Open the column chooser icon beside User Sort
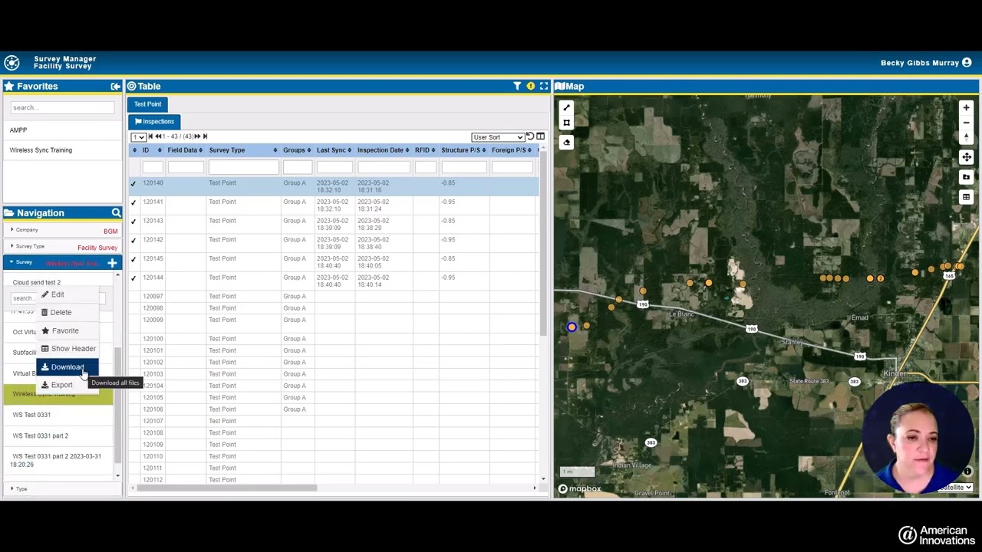The height and width of the screenshot is (552, 982). (540, 136)
